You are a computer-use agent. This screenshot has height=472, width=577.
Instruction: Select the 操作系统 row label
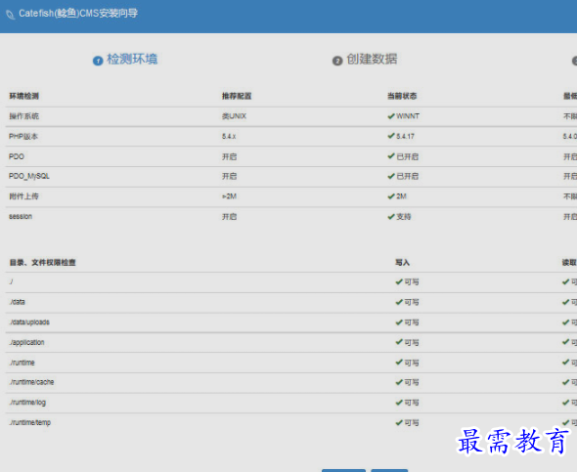pyautogui.click(x=23, y=116)
